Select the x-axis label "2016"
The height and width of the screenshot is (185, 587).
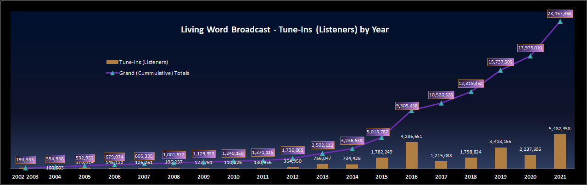411,176
